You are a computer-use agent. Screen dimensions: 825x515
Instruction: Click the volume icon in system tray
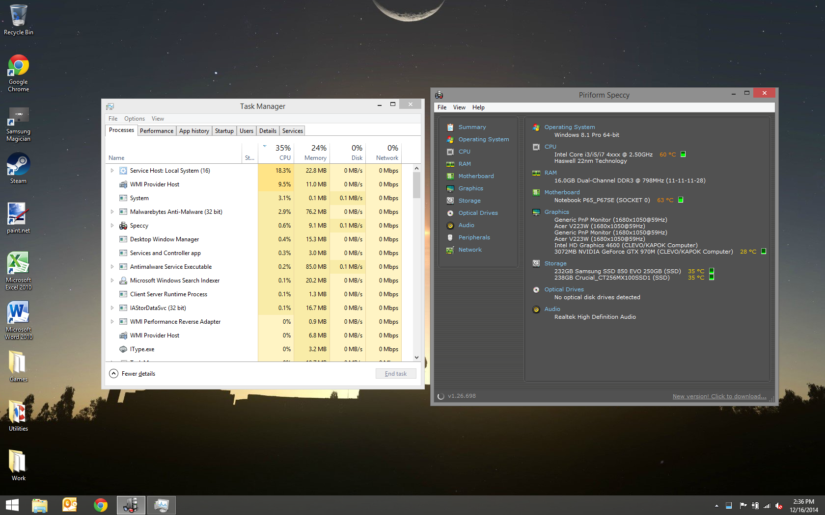tap(779, 506)
